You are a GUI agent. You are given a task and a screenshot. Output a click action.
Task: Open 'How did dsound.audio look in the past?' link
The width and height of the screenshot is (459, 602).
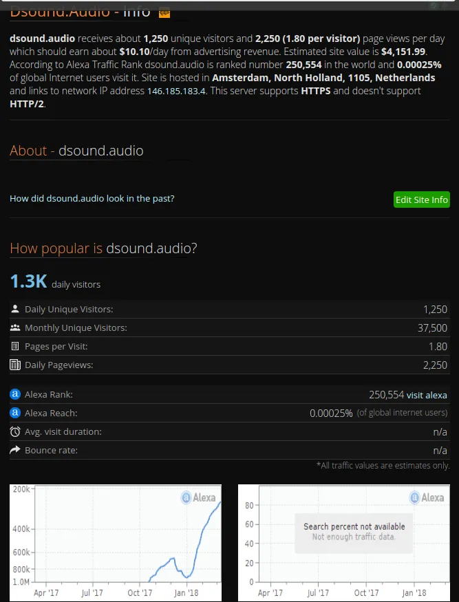click(x=92, y=199)
